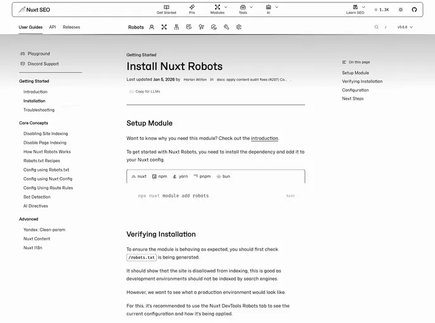The width and height of the screenshot is (435, 323).
Task: Follow the introduction hyperlink
Action: tap(264, 138)
